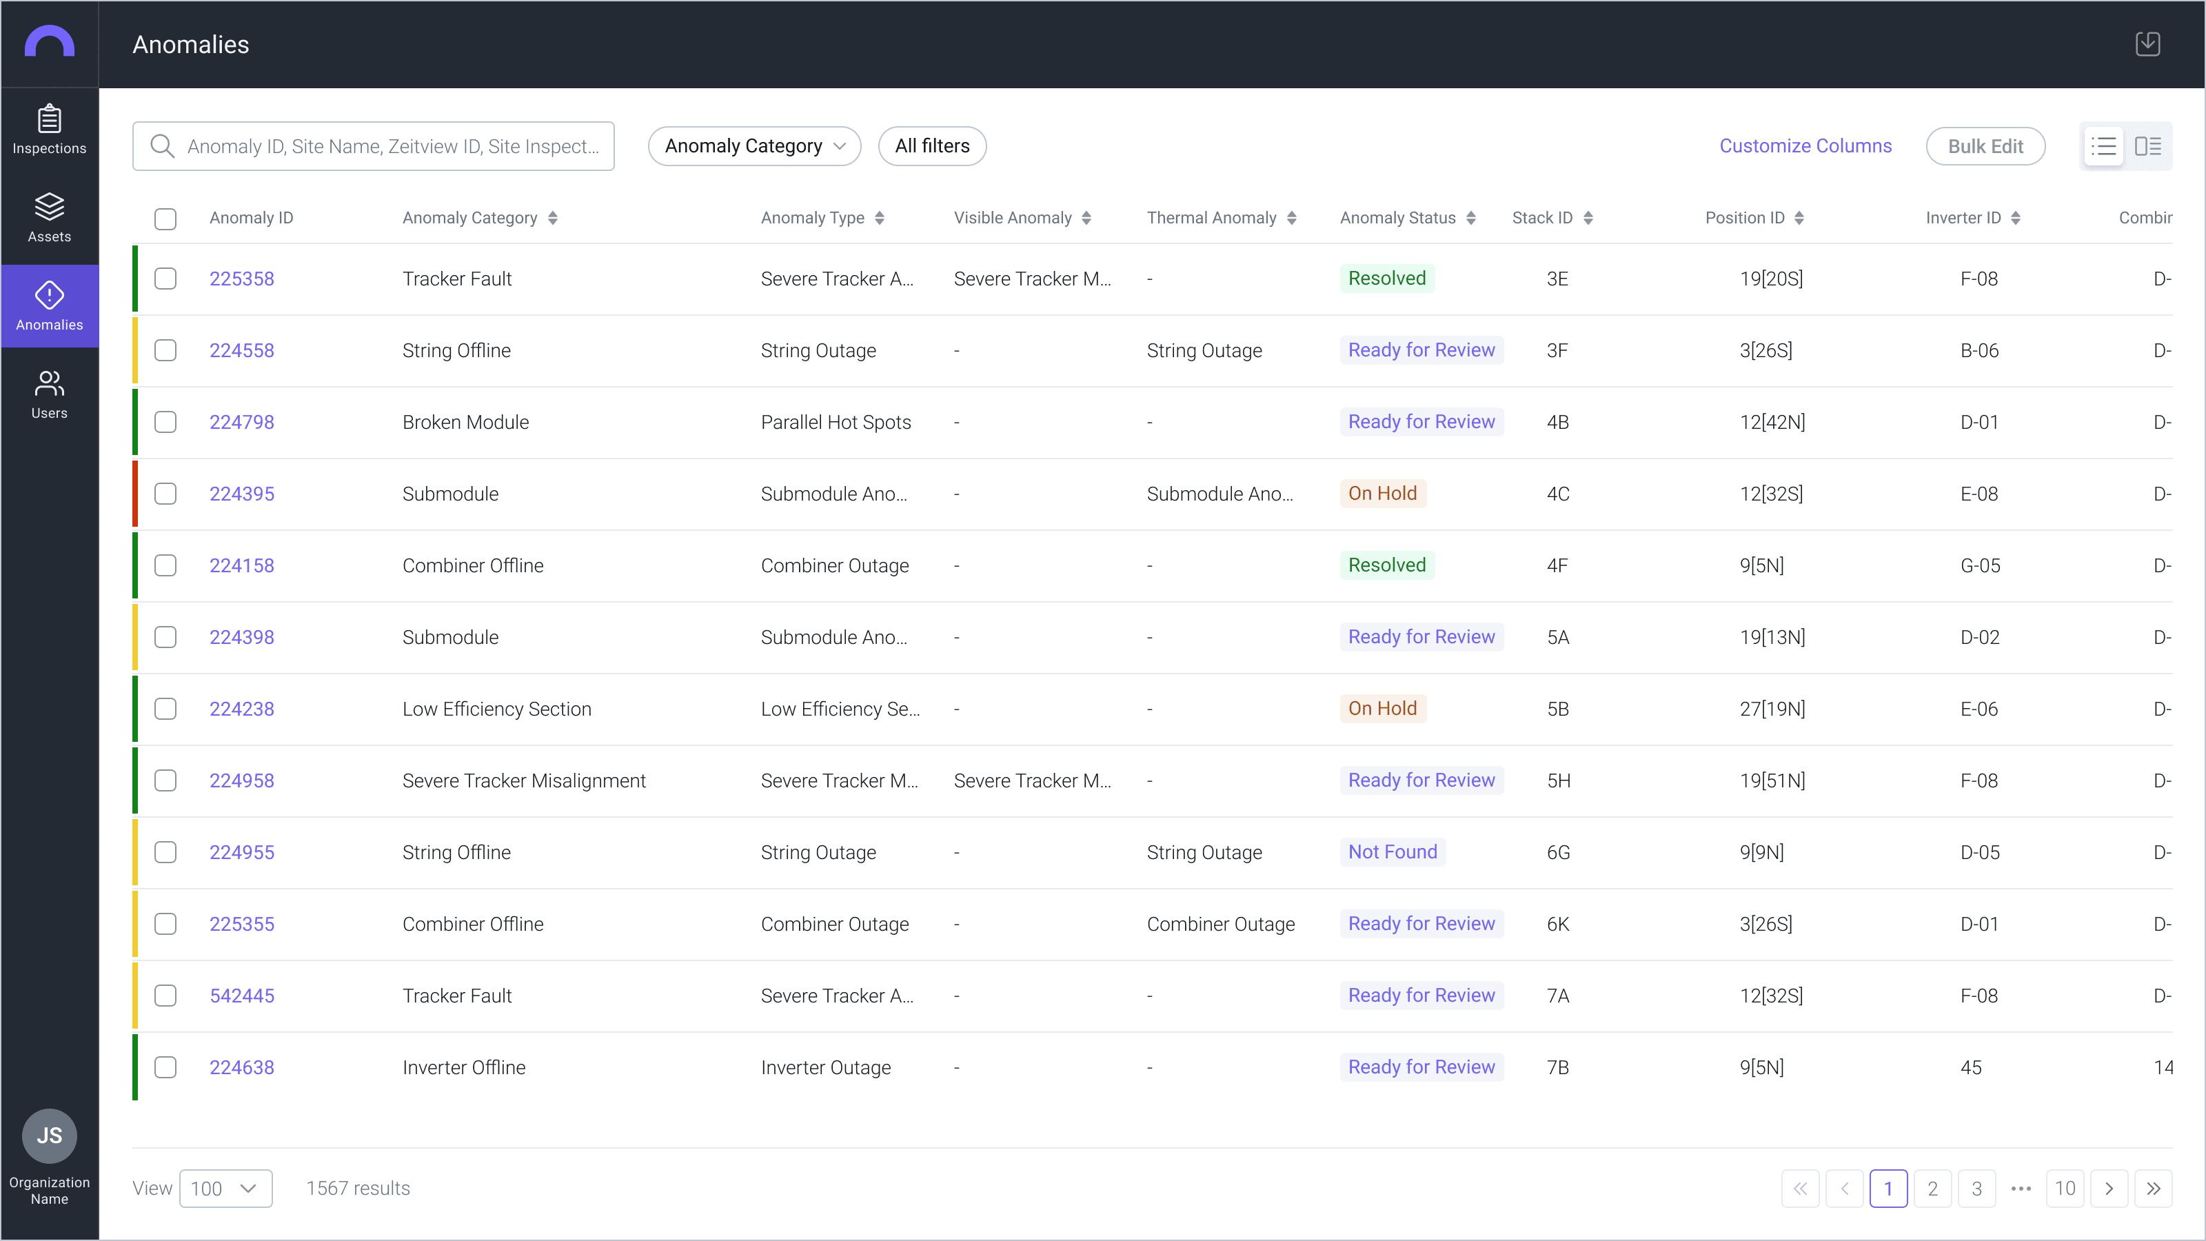Expand the View 100 rows dropdown

click(225, 1188)
